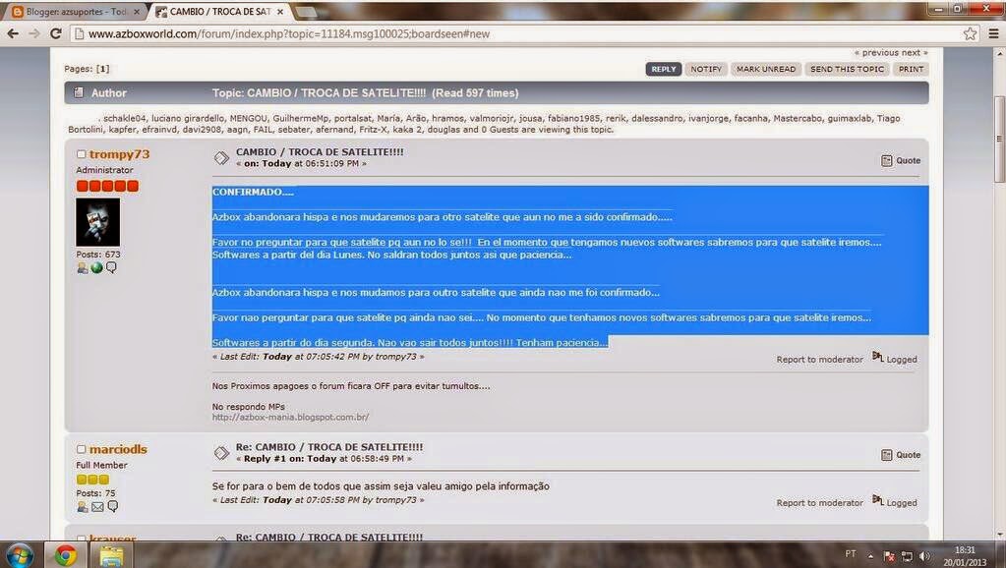The width and height of the screenshot is (1006, 568).
Task: Show hidden tray icons arrow
Action: pos(870,556)
